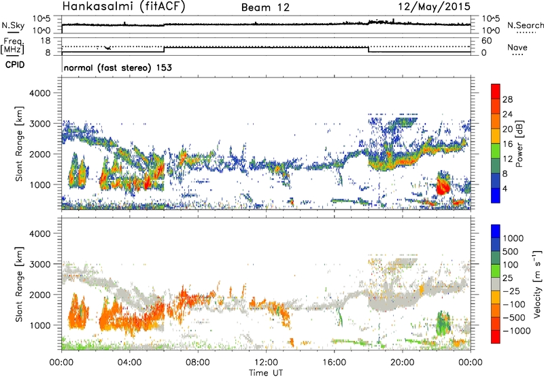Click the 12/May/2015 date text

click(x=435, y=7)
